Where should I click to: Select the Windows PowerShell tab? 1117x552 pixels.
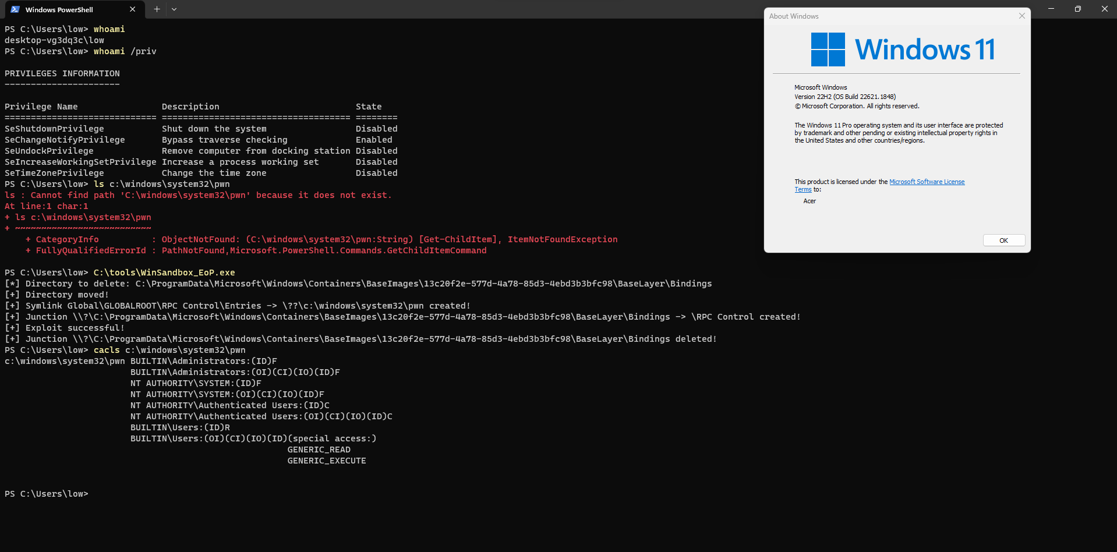tap(73, 9)
